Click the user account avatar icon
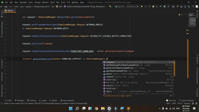The image size is (199, 112). [197, 6]
